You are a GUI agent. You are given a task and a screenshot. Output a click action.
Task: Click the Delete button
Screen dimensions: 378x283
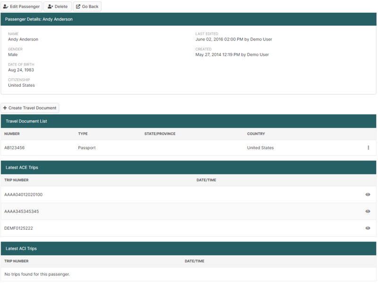pos(58,7)
